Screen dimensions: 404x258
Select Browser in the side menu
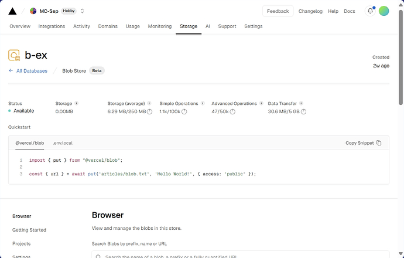tap(22, 216)
